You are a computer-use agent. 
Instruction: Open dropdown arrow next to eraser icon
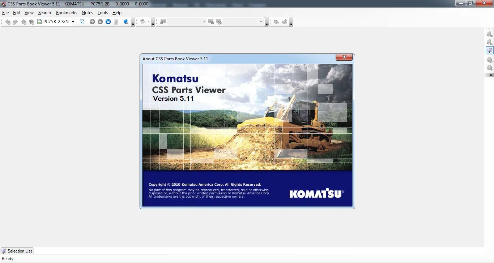point(149,22)
